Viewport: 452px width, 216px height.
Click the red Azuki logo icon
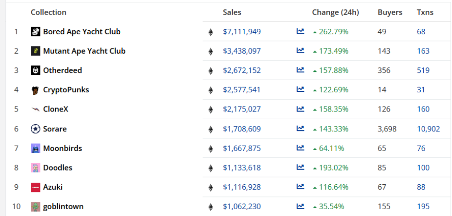(35, 187)
